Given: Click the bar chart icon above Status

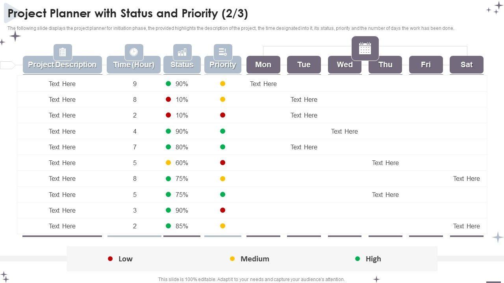Looking at the screenshot, I should [x=182, y=52].
